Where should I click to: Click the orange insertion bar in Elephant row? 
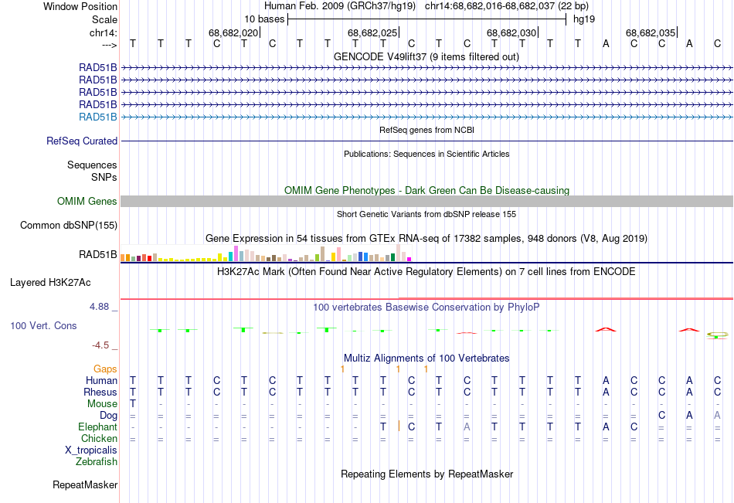(x=399, y=427)
